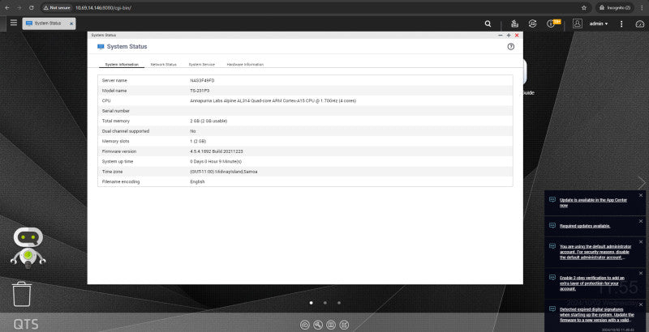Open the Recycle Bin trash icon
649x332 pixels.
22,294
